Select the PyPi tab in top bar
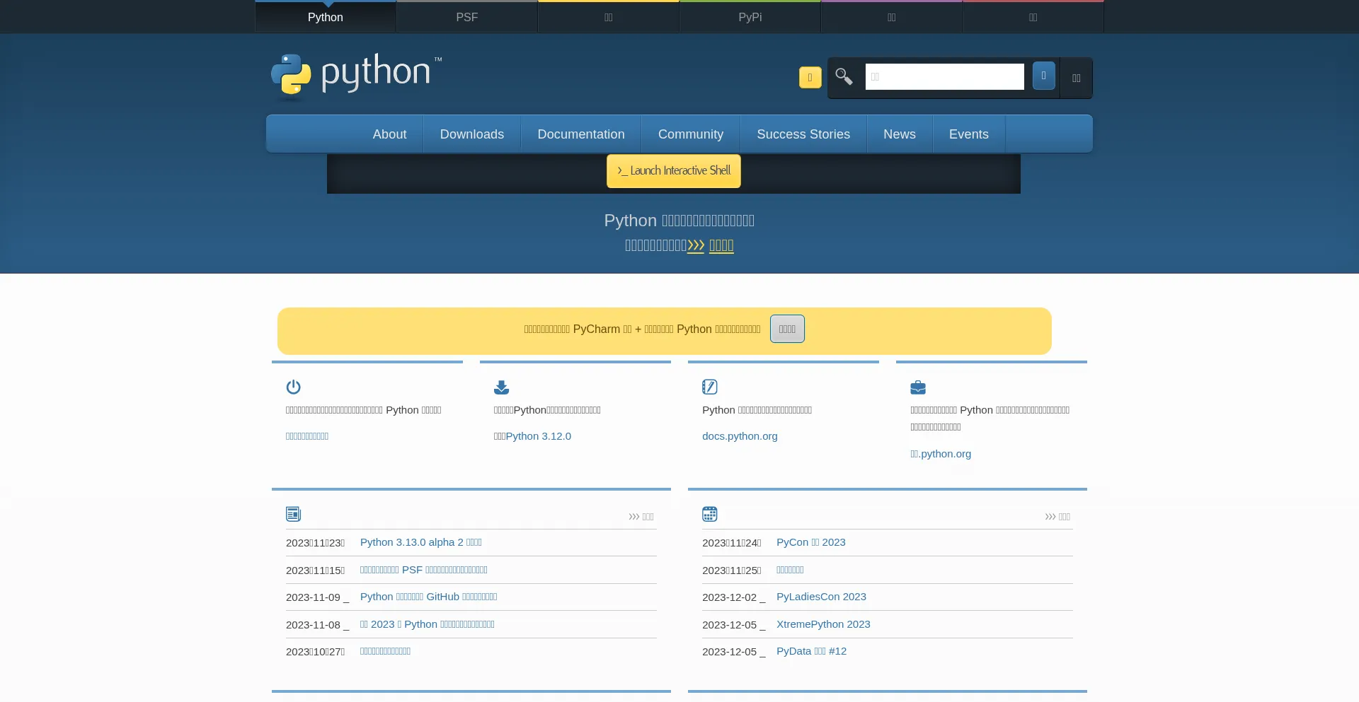This screenshot has width=1359, height=702. tap(750, 17)
